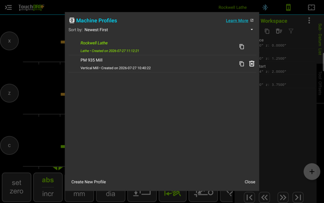Add a new point with plus button

(312, 171)
